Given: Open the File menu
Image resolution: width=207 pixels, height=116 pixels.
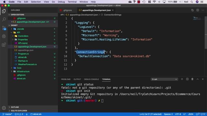Looking at the screenshot, I should pyautogui.click(x=19, y=2).
